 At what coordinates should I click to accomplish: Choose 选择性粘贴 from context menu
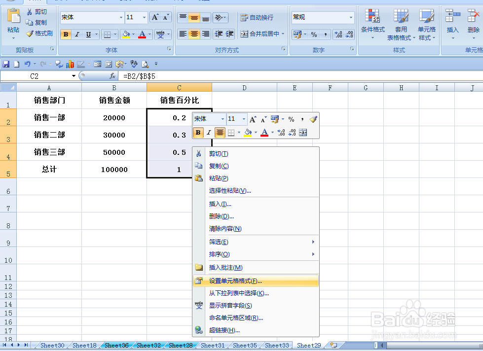pyautogui.click(x=256, y=191)
